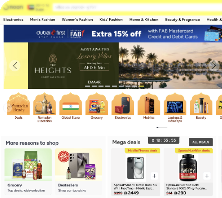Add the iPhone 15 to cart with plus
The width and height of the screenshot is (222, 198).
(x=154, y=176)
